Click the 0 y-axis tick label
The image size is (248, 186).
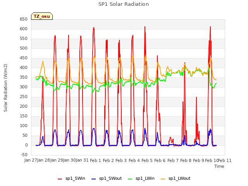[26, 145]
